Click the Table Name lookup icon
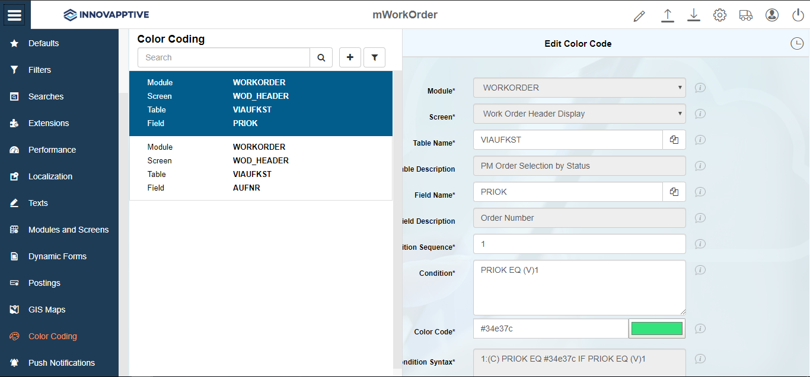810x377 pixels. 674,140
